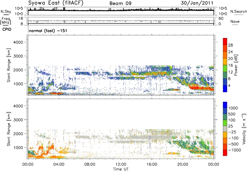Click the "normal (fast) -151" text

tap(48, 31)
